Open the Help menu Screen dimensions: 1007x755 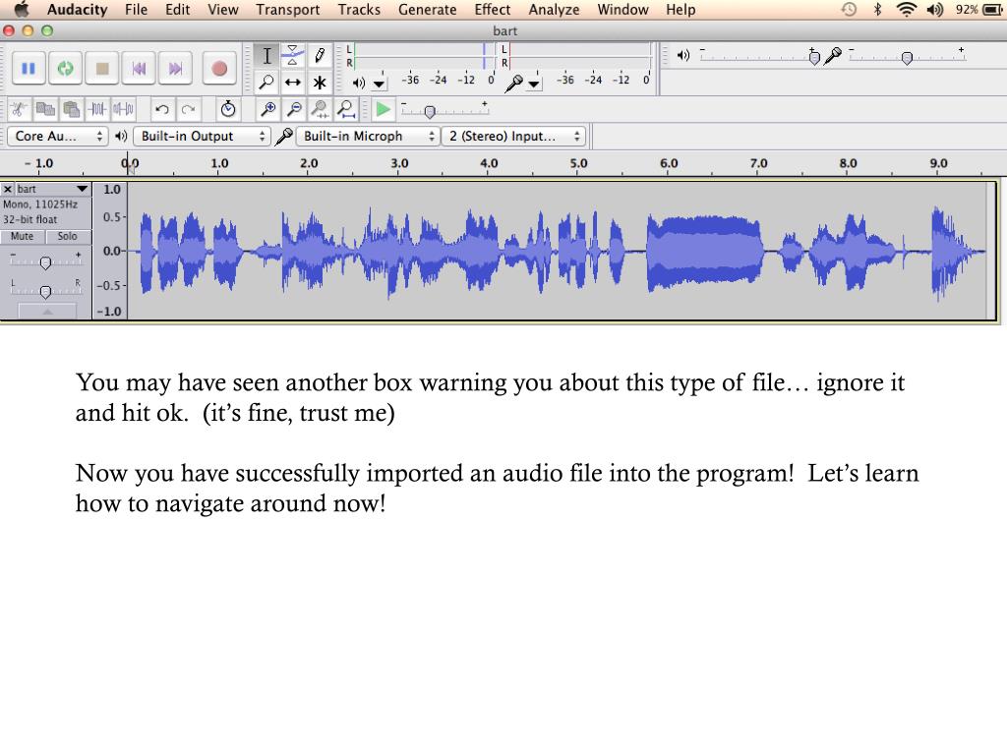tap(681, 10)
